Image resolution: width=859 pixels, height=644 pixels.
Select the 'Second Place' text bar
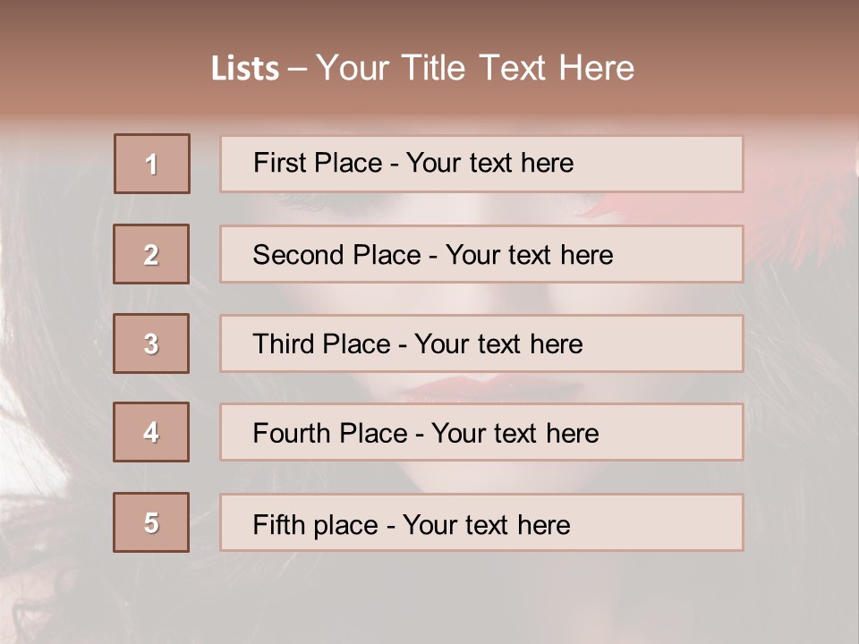(481, 254)
